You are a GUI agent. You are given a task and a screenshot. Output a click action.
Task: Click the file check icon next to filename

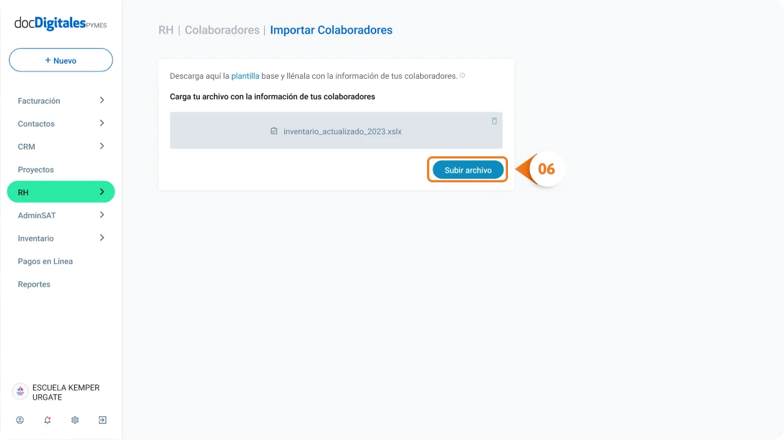tap(274, 131)
